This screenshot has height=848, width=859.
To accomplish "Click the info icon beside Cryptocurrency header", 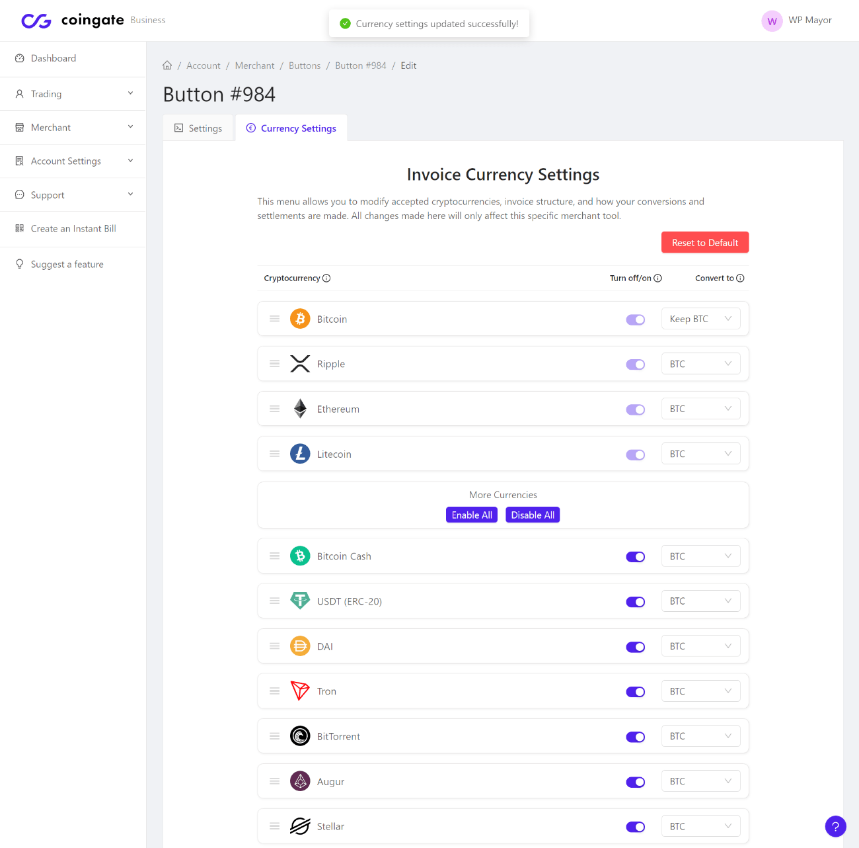I will 326,278.
